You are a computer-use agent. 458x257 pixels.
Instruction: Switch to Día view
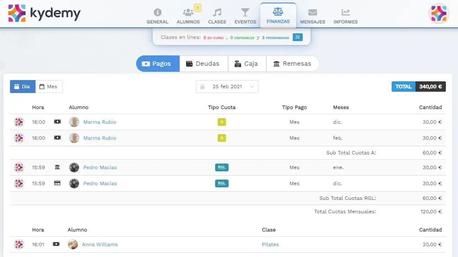[23, 87]
